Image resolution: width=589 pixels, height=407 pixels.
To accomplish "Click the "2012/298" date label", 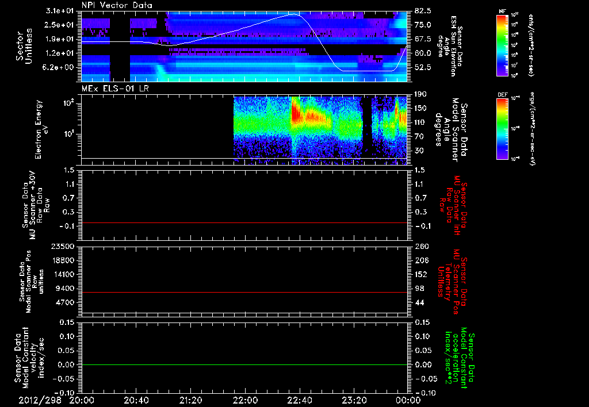I will click(x=40, y=400).
